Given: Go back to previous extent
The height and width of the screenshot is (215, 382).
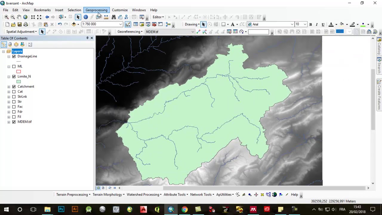Looking at the screenshot, I should tap(47, 17).
